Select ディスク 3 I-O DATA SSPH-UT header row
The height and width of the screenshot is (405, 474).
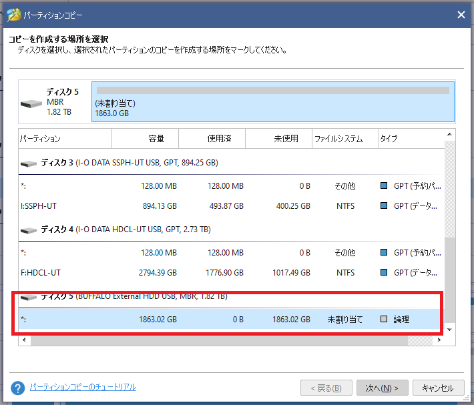click(x=231, y=163)
